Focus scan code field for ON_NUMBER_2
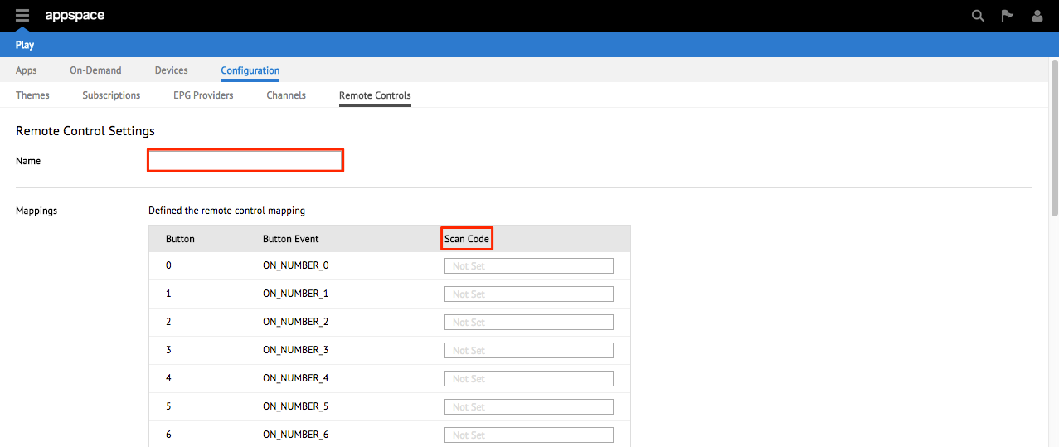Viewport: 1059px width, 447px height. [x=529, y=322]
